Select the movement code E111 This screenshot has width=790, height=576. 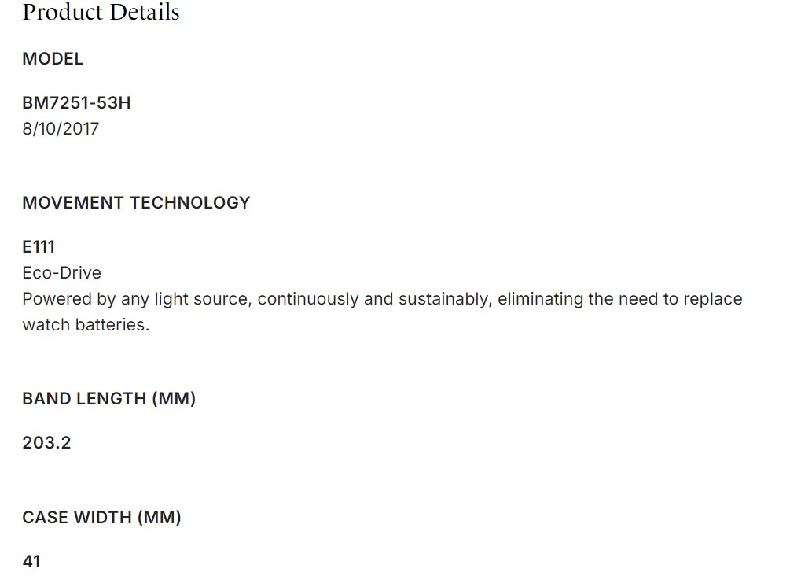point(39,247)
